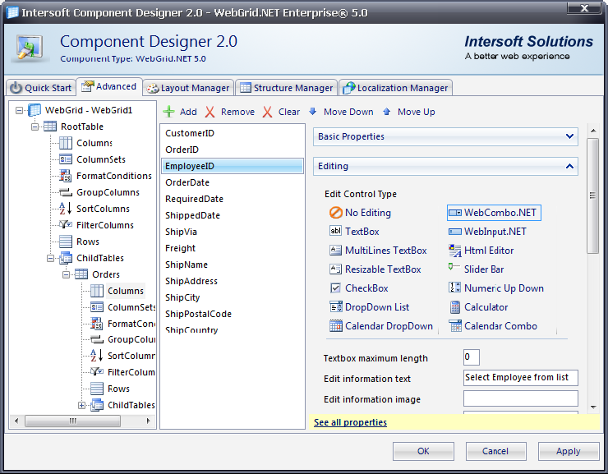Choose the Calendar DropDown icon
Image resolution: width=608 pixels, height=474 pixels.
pyautogui.click(x=336, y=325)
